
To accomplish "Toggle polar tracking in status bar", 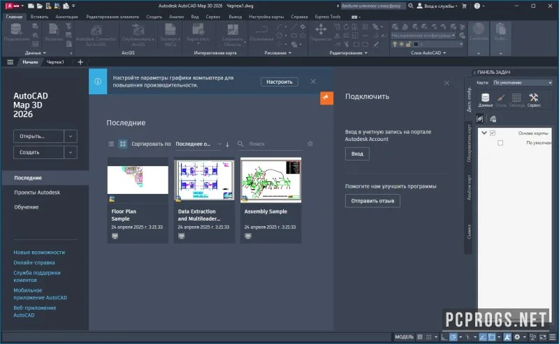I will 453,337.
